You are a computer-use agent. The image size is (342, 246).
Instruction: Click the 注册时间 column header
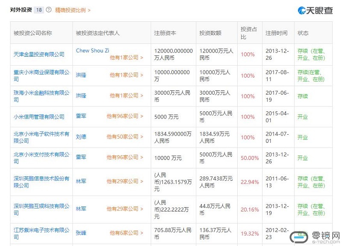tap(276, 33)
